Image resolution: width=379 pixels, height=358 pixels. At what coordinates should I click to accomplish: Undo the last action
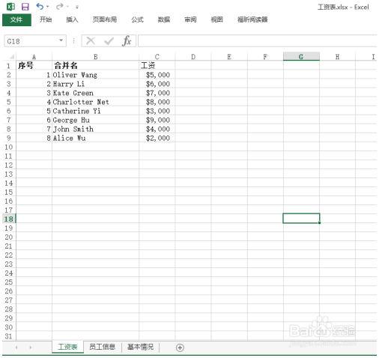40,6
